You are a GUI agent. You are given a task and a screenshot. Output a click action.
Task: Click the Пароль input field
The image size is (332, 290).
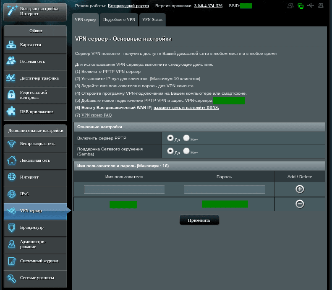225,189
